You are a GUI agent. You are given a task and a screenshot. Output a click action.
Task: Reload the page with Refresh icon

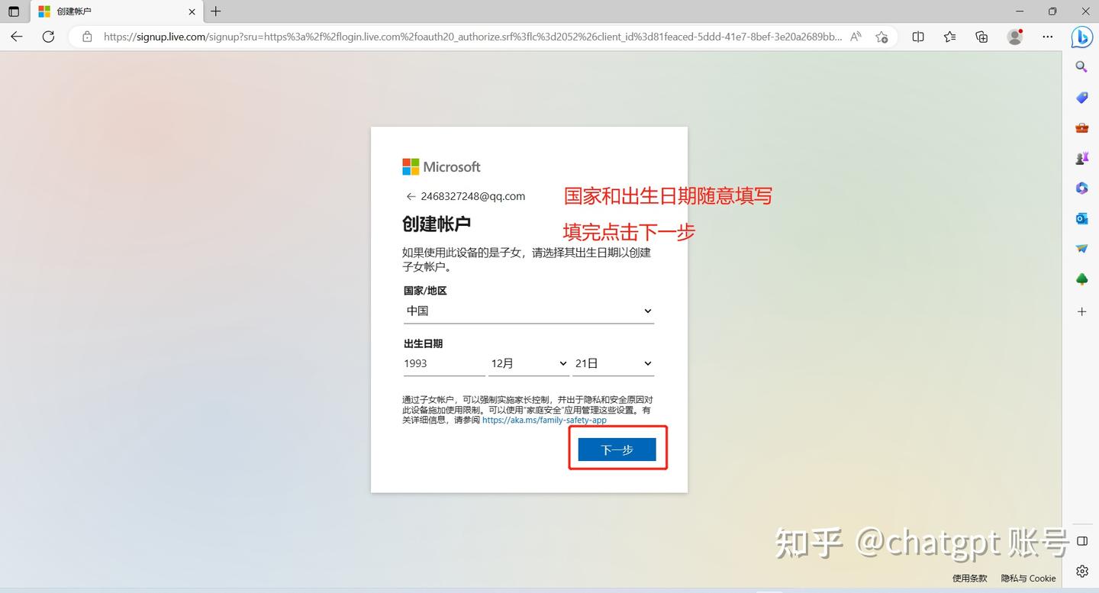pyautogui.click(x=48, y=37)
